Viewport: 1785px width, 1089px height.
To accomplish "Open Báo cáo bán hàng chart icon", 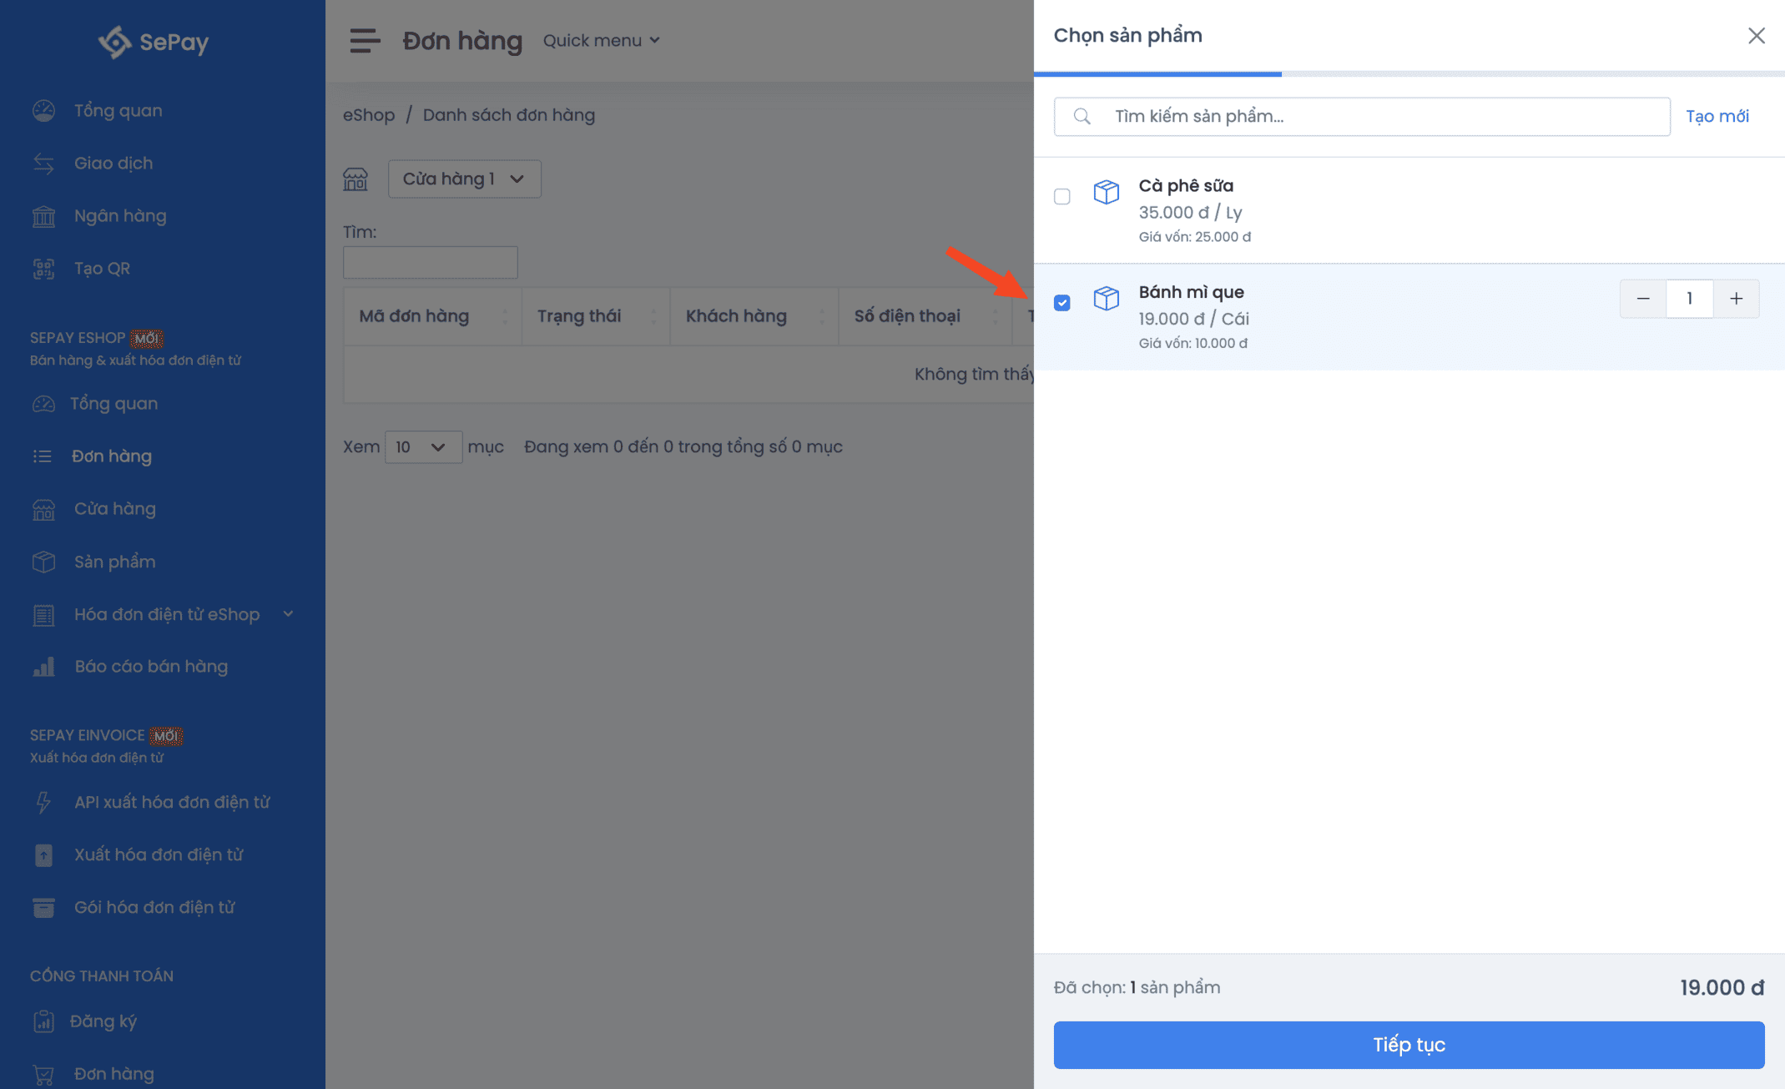I will click(x=43, y=667).
